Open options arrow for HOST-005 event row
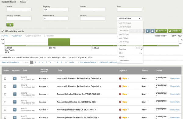The image size is (183, 119). point(15,110)
